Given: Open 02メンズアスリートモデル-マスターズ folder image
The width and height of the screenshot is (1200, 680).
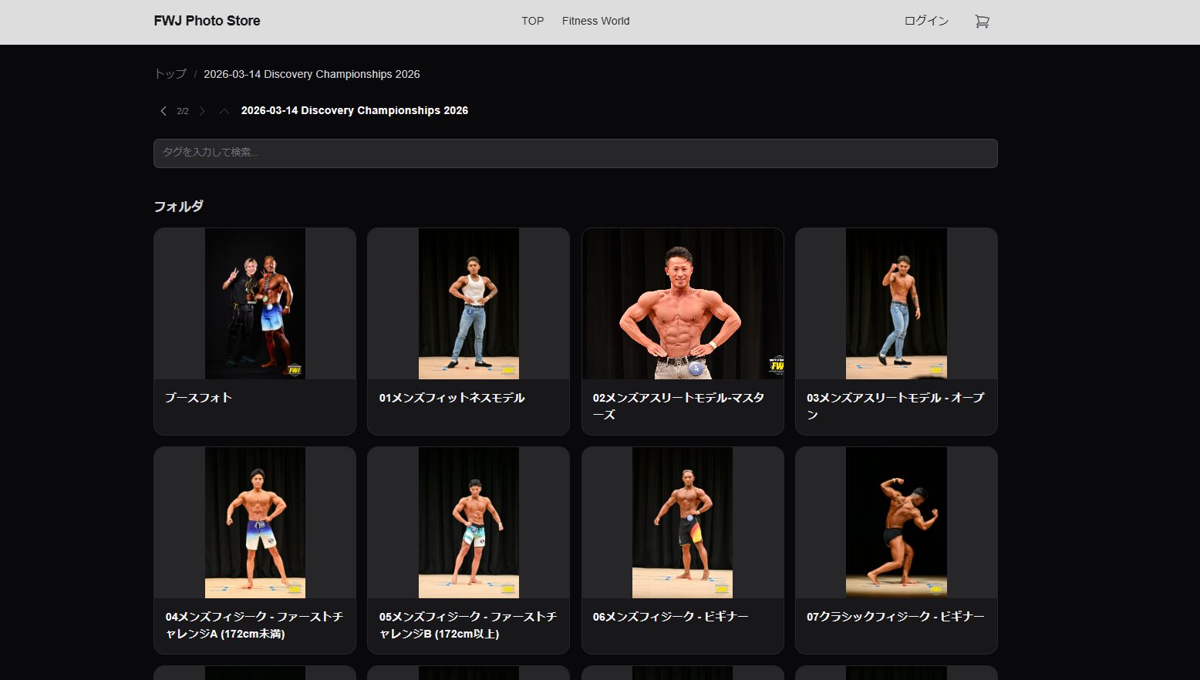Looking at the screenshot, I should click(x=683, y=304).
